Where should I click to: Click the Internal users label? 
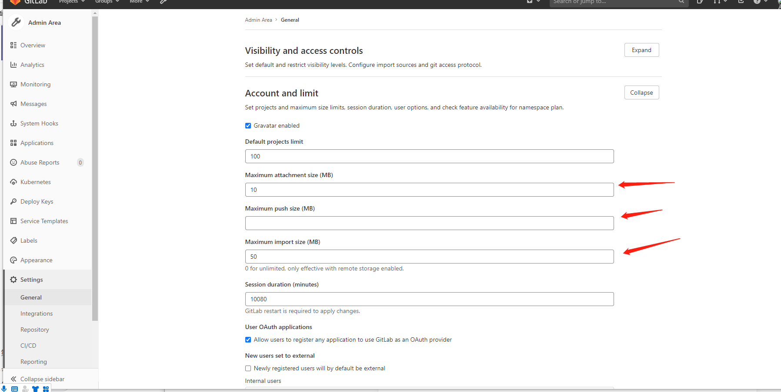263,381
